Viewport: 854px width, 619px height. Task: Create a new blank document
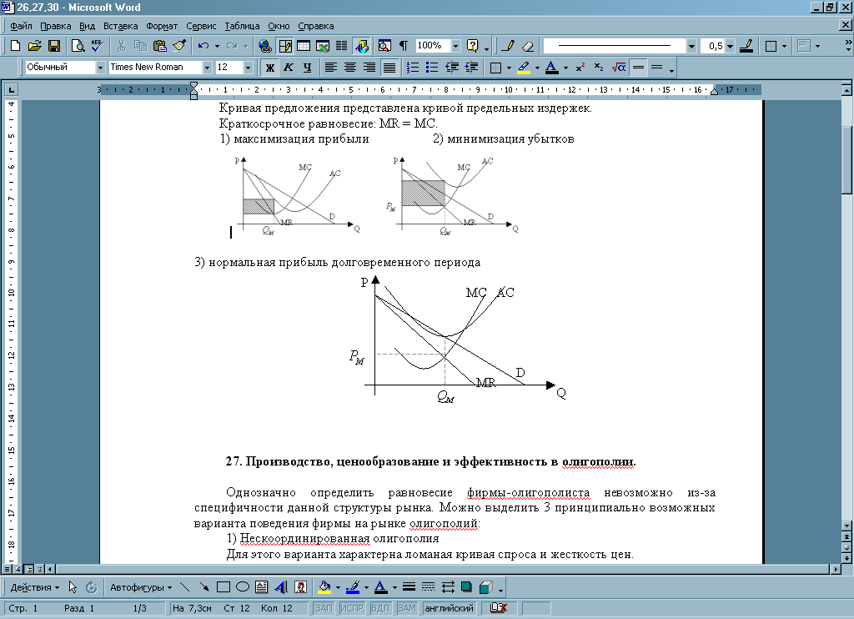[x=15, y=46]
